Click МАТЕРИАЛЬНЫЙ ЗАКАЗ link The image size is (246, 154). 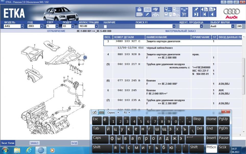(x=180, y=31)
